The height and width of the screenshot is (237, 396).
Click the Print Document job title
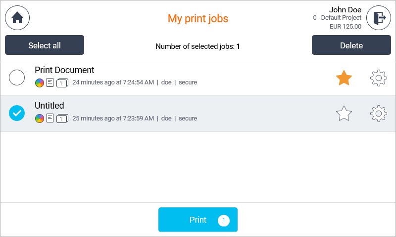pos(64,70)
